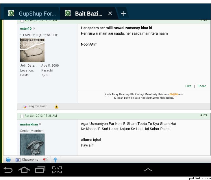The width and height of the screenshot is (211, 180).
Task: Open enter10's user profile
Action: coord(26,29)
